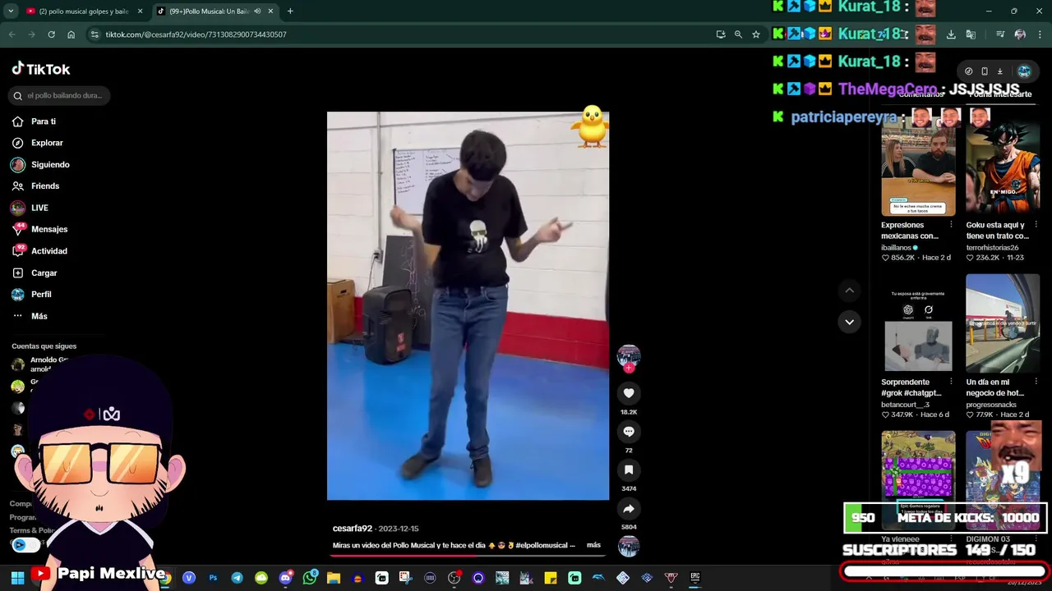Open Mensajes in the sidebar
The image size is (1052, 591).
[x=40, y=229]
